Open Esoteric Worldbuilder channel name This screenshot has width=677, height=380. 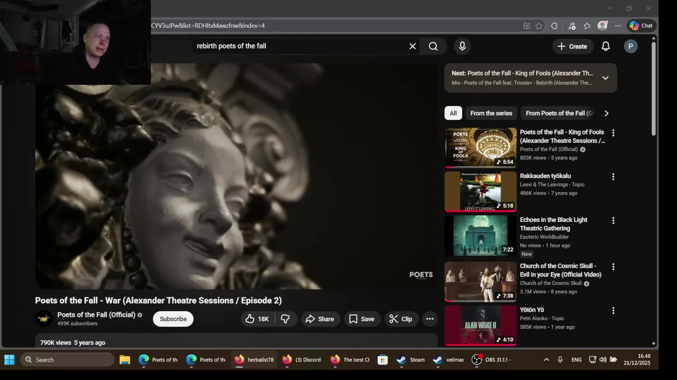(544, 237)
